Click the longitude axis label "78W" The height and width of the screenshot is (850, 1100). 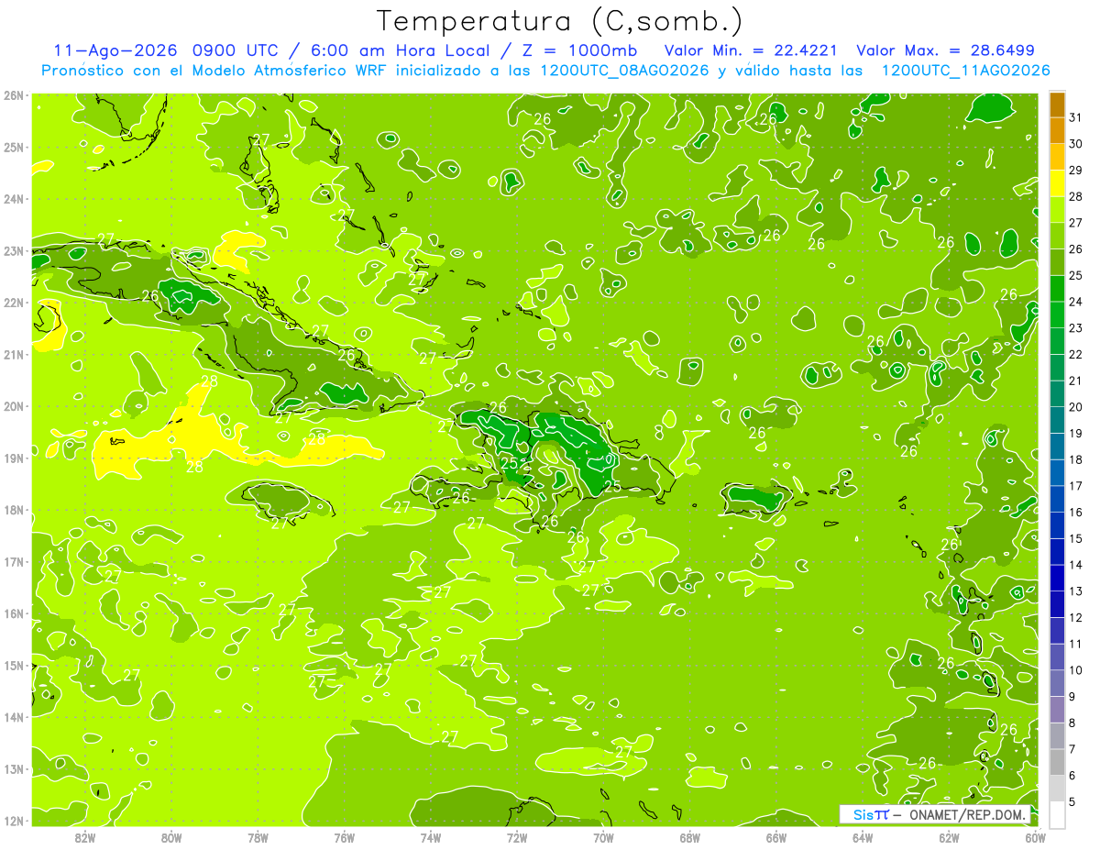(x=258, y=837)
